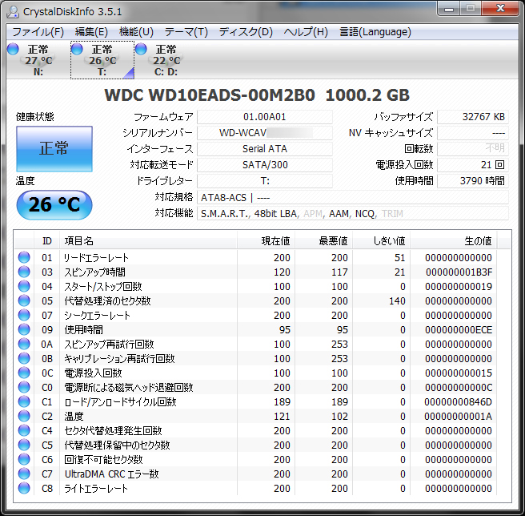Click the row name ライトエラーレート

pyautogui.click(x=96, y=488)
